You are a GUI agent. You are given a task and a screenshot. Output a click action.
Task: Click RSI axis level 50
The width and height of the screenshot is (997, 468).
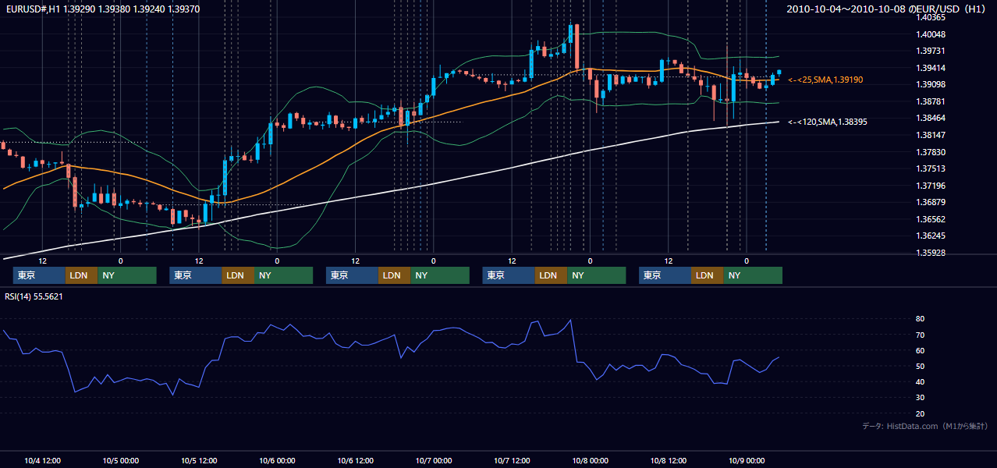920,366
